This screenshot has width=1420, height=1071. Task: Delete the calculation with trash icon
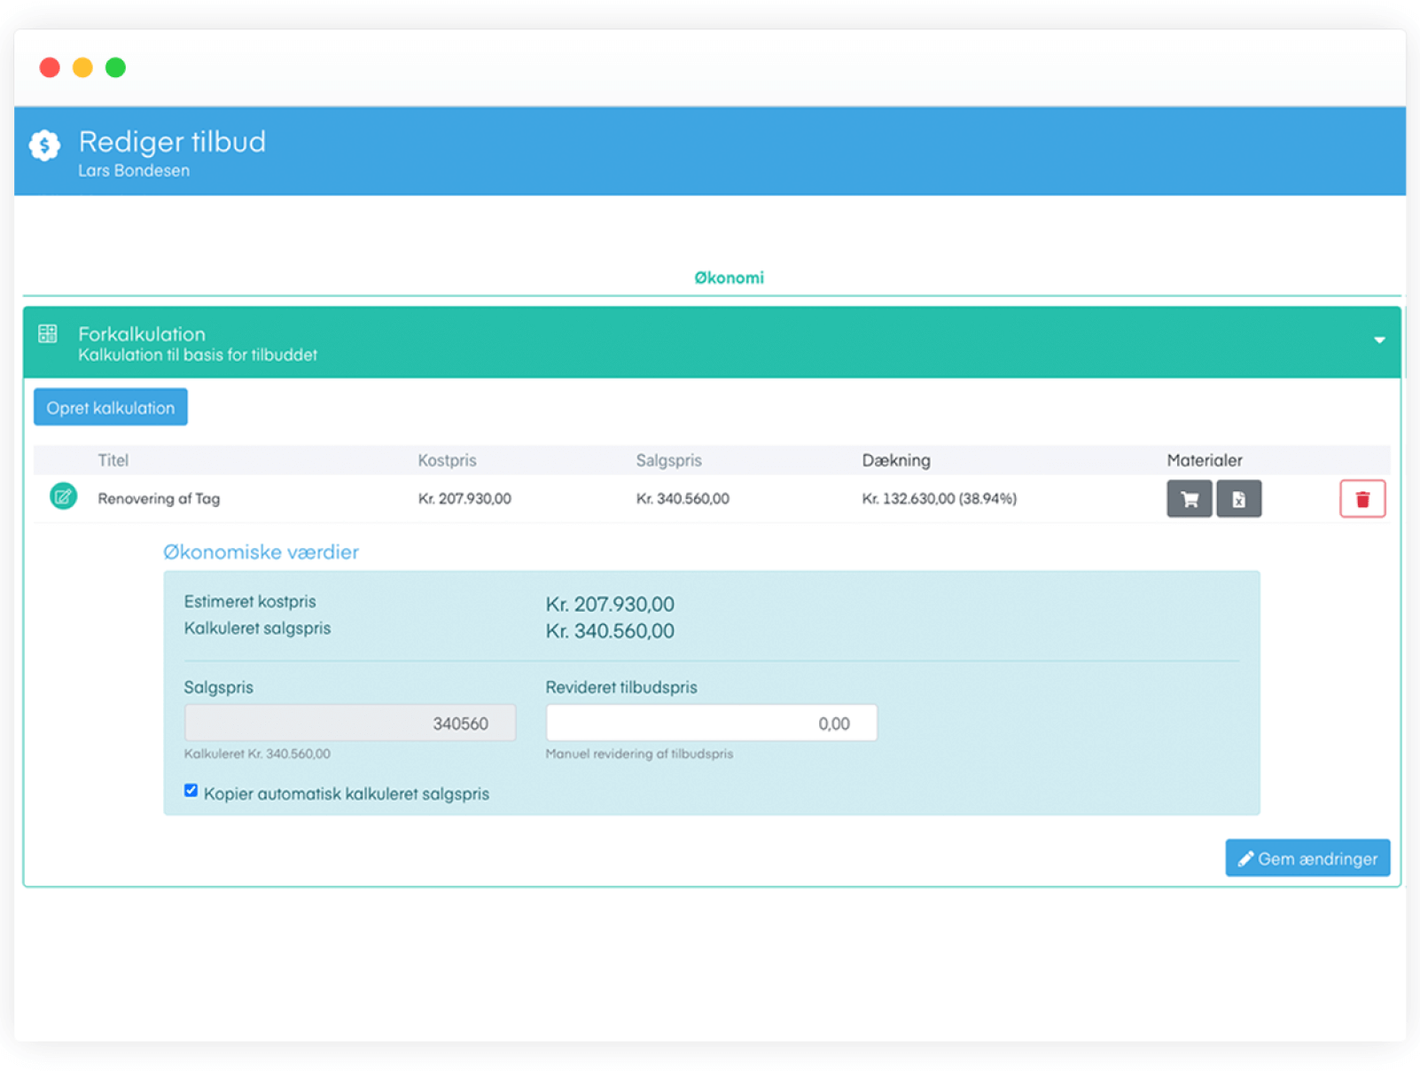[x=1361, y=499]
